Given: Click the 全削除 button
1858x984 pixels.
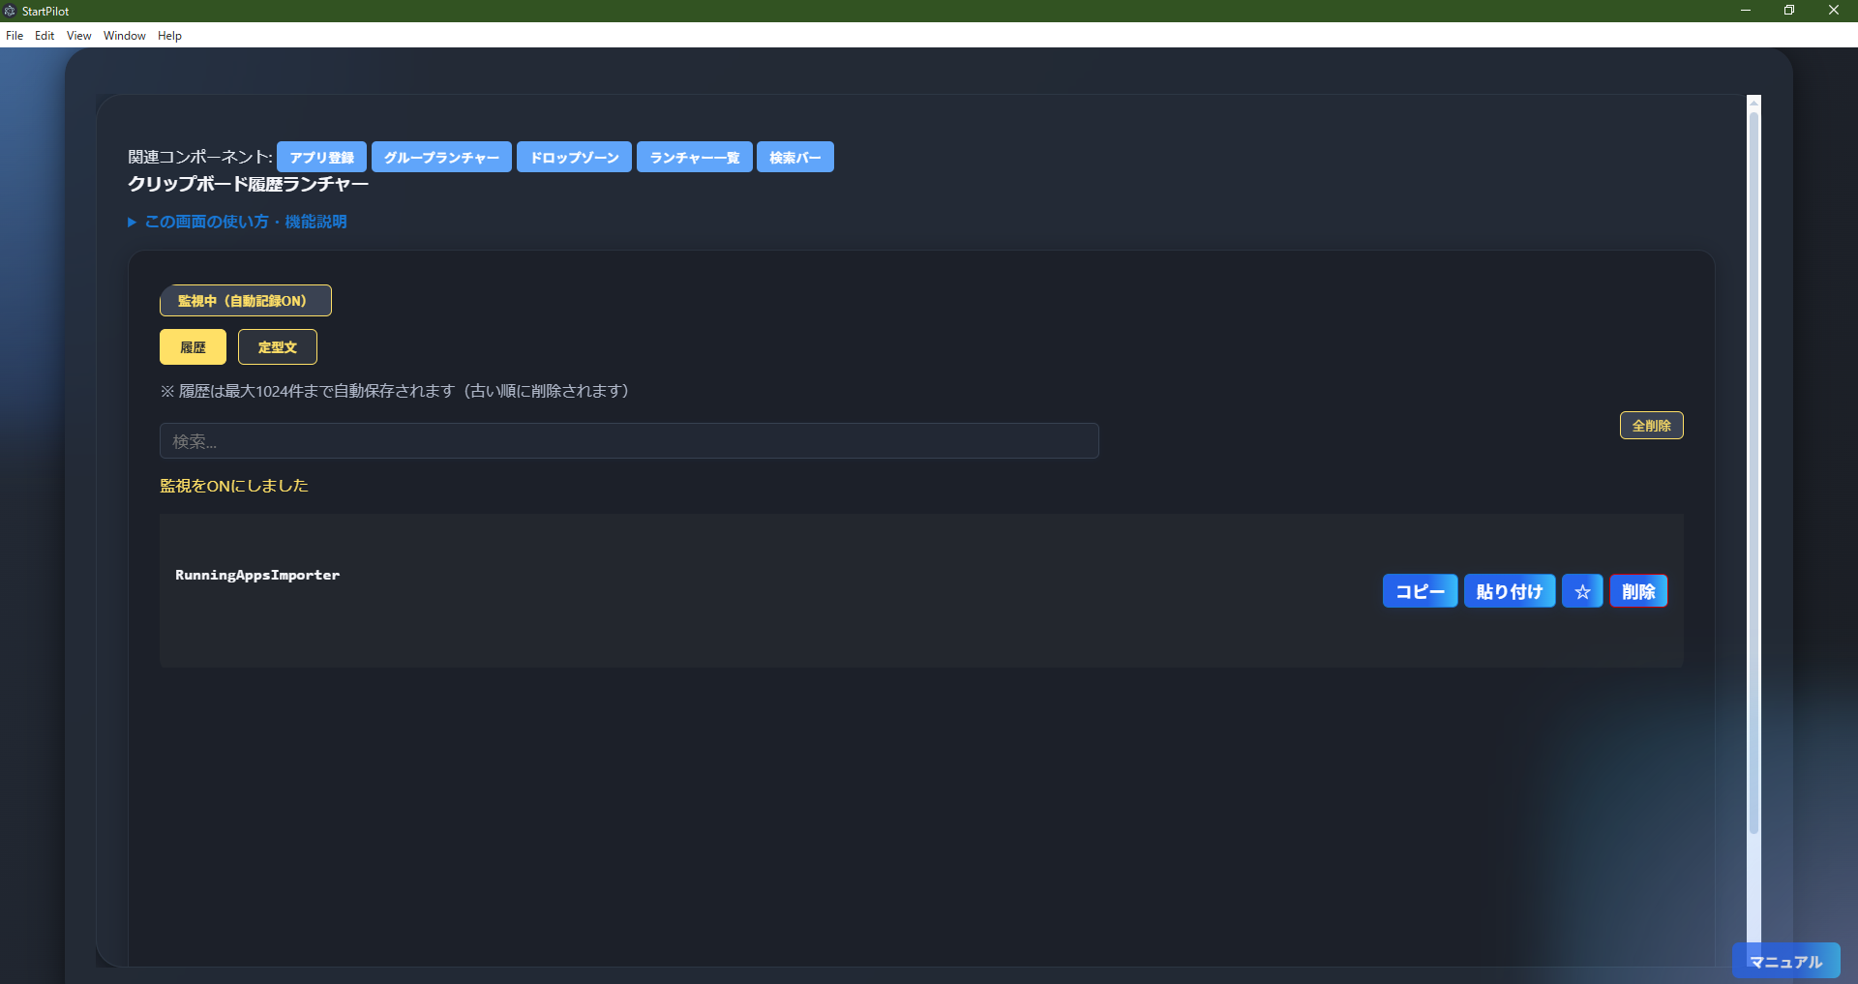Looking at the screenshot, I should click(x=1651, y=426).
